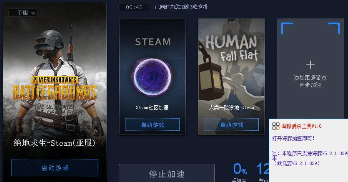
Task: Launch PUBG with its 启动游戏 button
Action: (55, 168)
